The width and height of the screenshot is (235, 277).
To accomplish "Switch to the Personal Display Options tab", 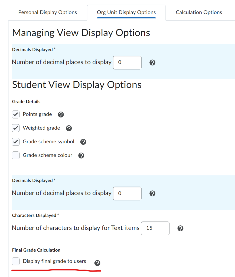I will [x=47, y=12].
